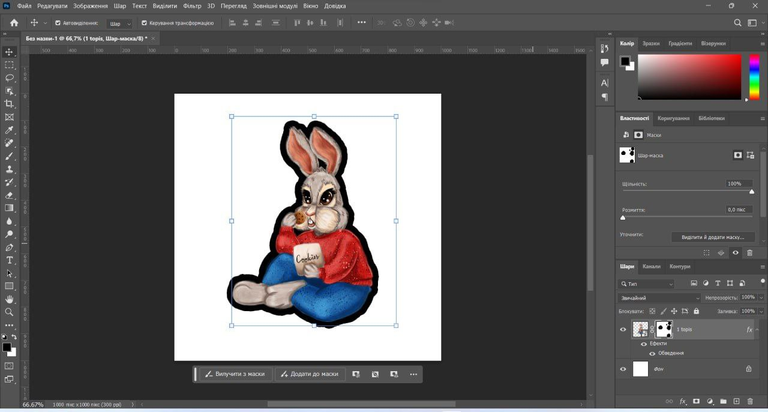Open Layers panel menu icon

tap(763, 267)
